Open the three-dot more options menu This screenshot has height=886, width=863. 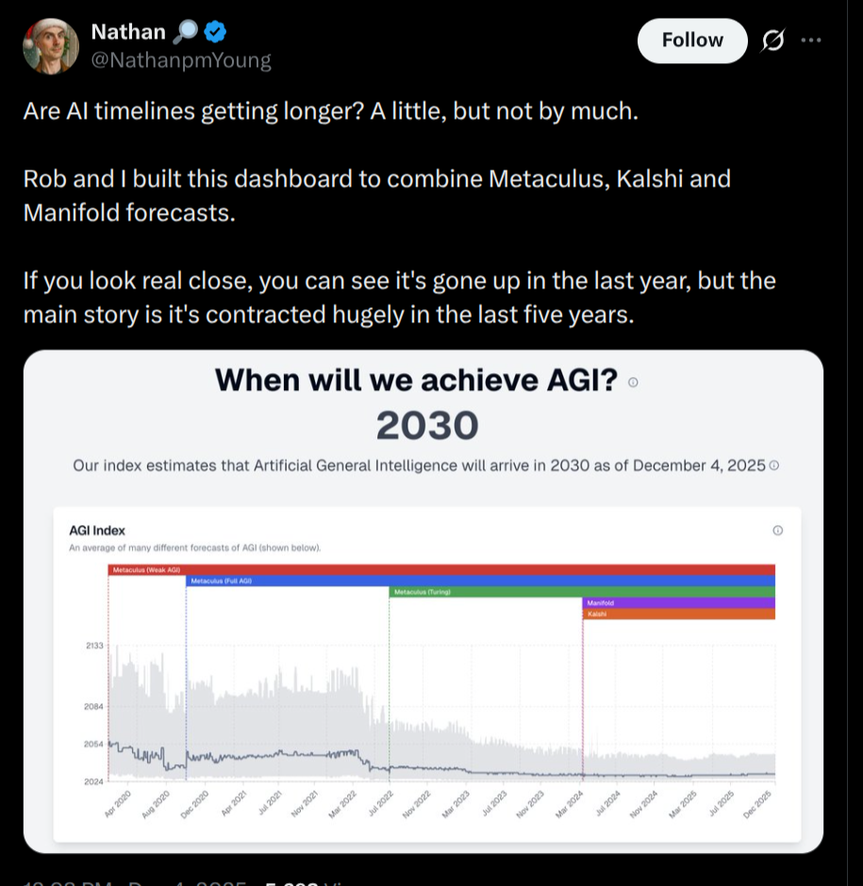coord(810,41)
